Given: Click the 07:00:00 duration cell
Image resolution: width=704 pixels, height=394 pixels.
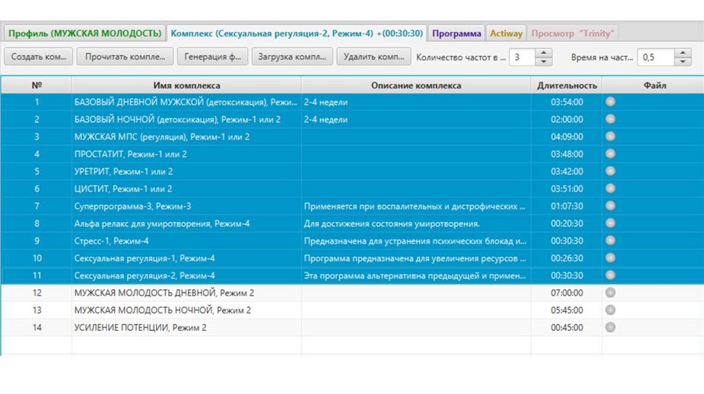Looking at the screenshot, I should pyautogui.click(x=566, y=292).
